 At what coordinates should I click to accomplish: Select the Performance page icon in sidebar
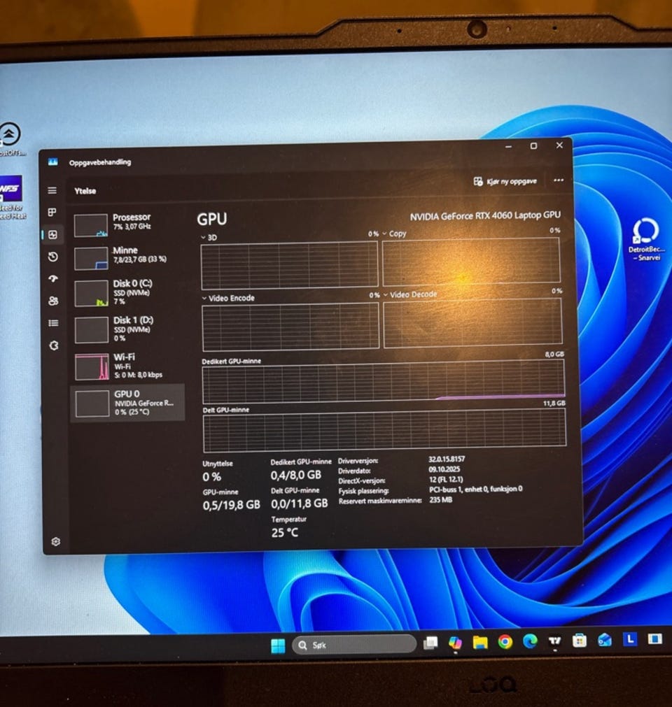click(52, 234)
